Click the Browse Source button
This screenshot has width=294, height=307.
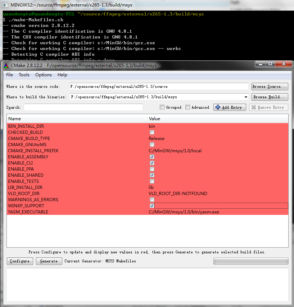[270, 86]
